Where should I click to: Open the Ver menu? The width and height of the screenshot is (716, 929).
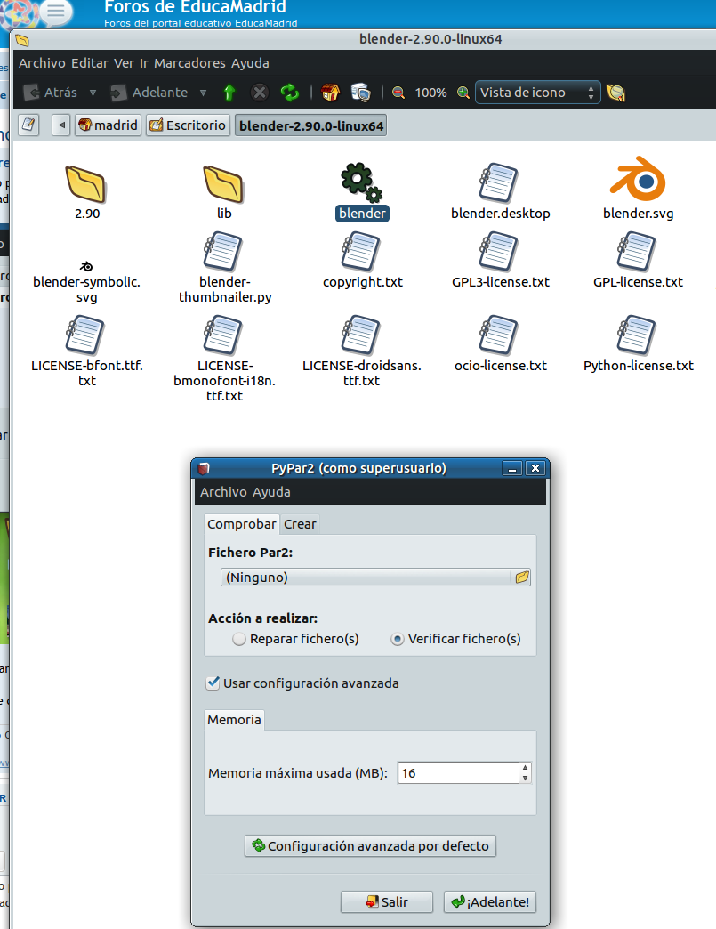pos(123,63)
